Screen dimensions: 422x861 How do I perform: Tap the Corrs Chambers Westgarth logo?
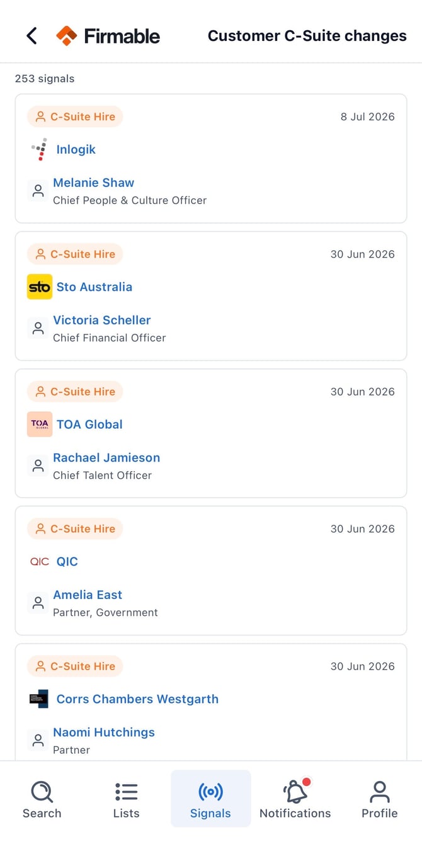pyautogui.click(x=39, y=698)
